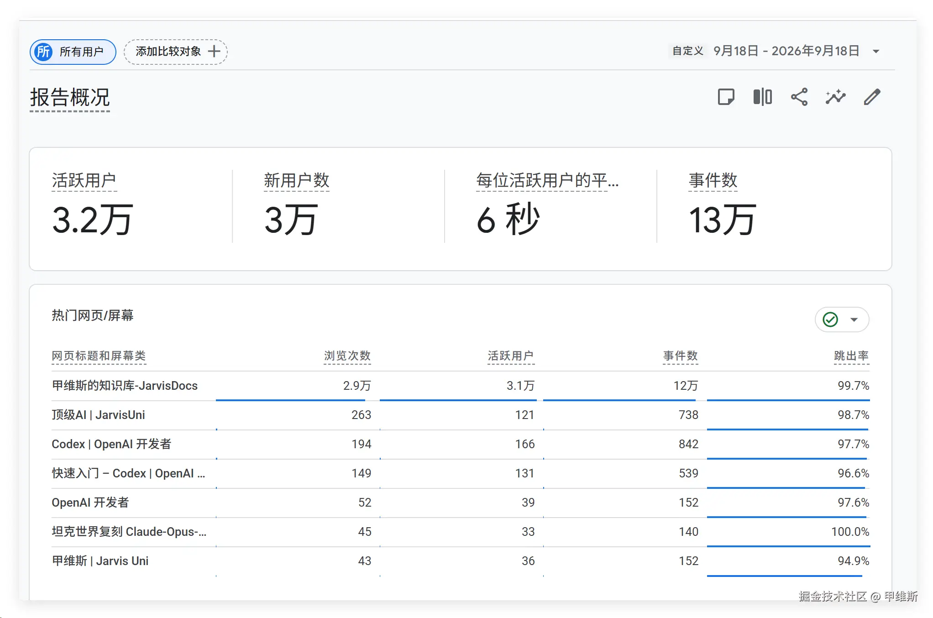The image size is (933, 618).
Task: Click the 6 秒 engagement value
Action: tap(508, 220)
